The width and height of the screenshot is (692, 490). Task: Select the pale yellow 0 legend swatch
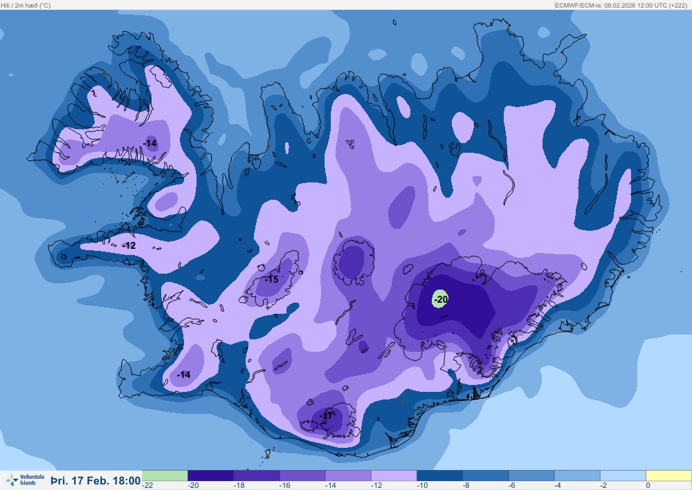[668, 475]
